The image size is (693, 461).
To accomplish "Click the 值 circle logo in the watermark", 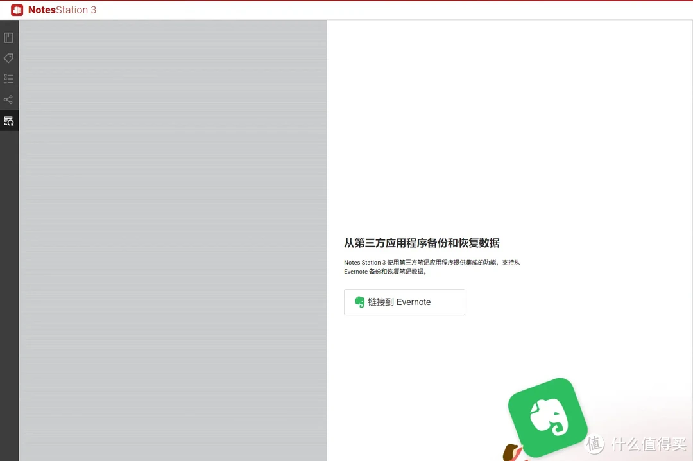I will pyautogui.click(x=594, y=444).
